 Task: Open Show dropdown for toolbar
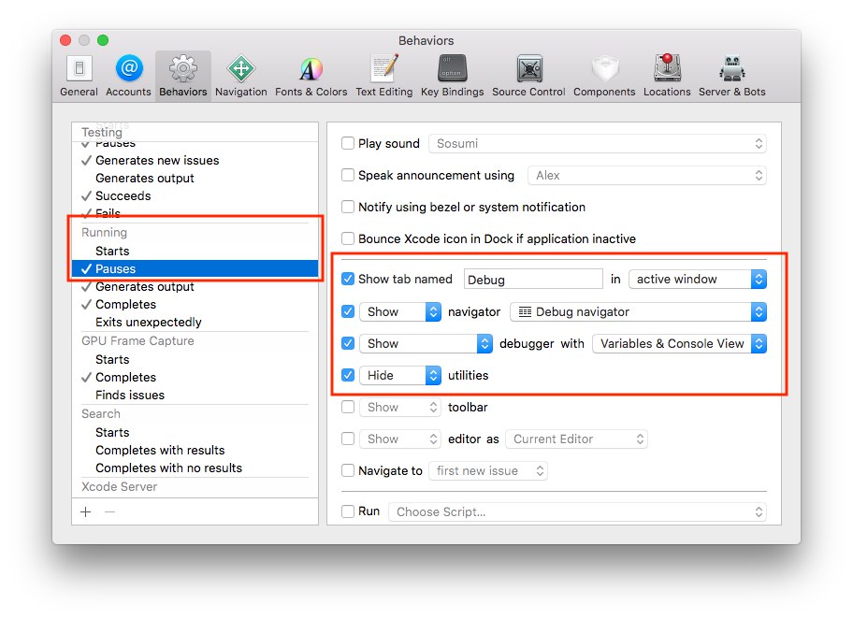point(400,407)
